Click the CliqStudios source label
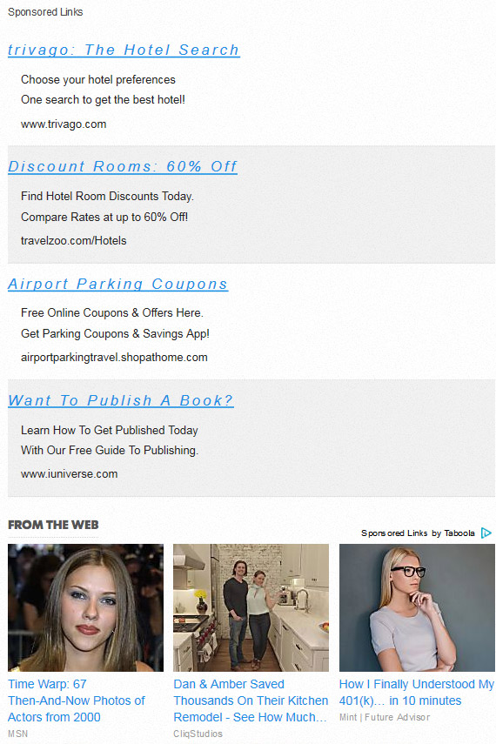The image size is (496, 744). coord(198,734)
